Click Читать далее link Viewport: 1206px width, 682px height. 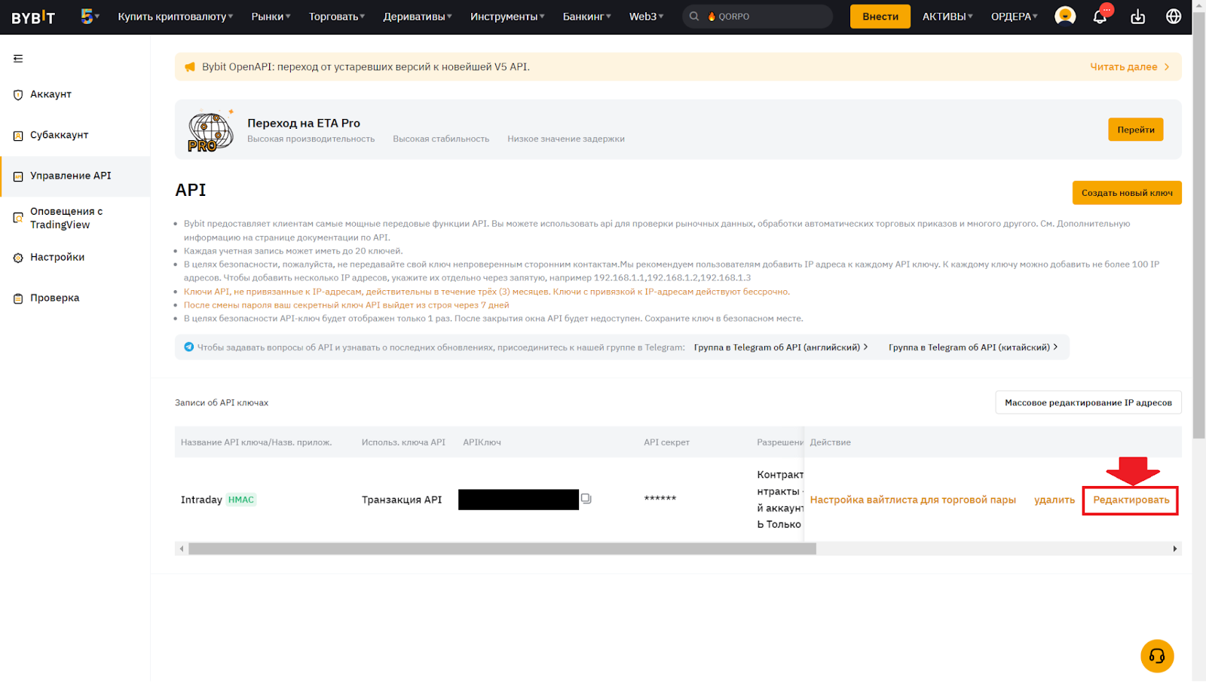pyautogui.click(x=1129, y=67)
